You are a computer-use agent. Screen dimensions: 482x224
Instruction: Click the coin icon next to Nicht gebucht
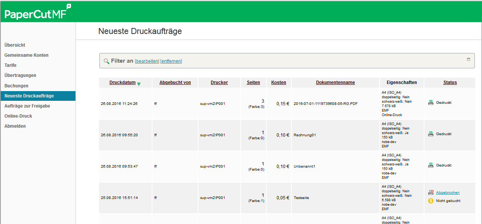[x=431, y=201]
